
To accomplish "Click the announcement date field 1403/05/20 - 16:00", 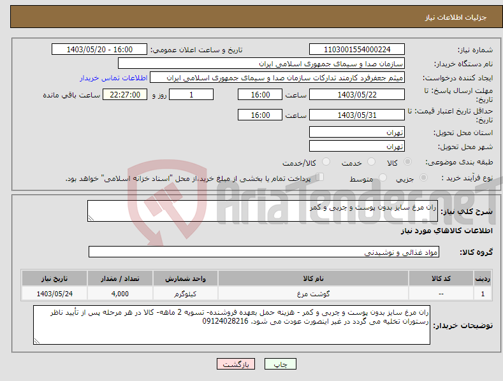I will coord(99,50).
